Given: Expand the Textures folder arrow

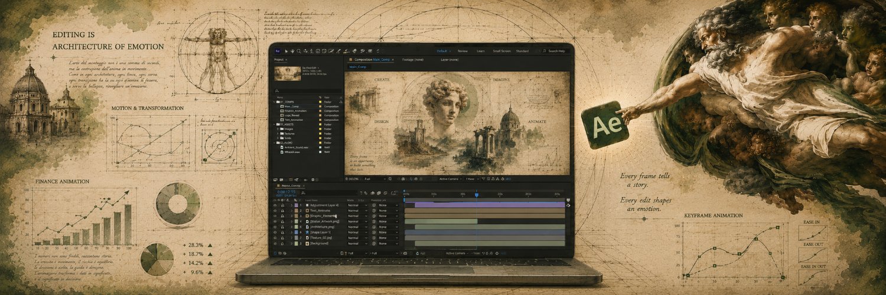Looking at the screenshot, I should (278, 133).
